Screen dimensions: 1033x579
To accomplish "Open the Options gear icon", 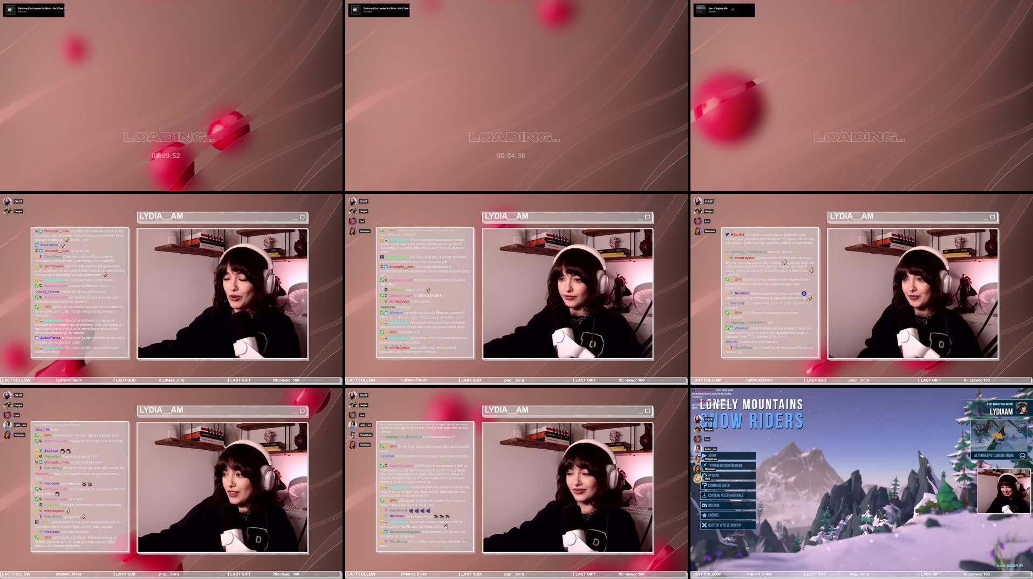I will coord(704,476).
